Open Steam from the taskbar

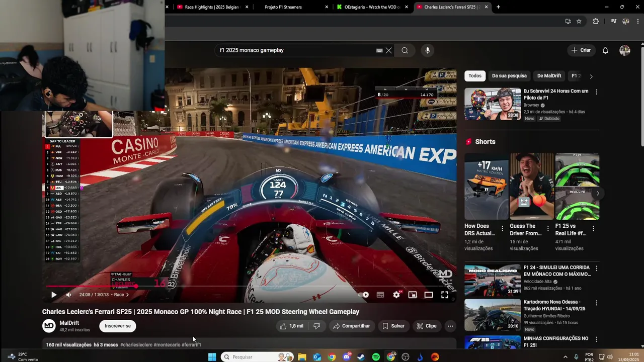click(x=361, y=357)
